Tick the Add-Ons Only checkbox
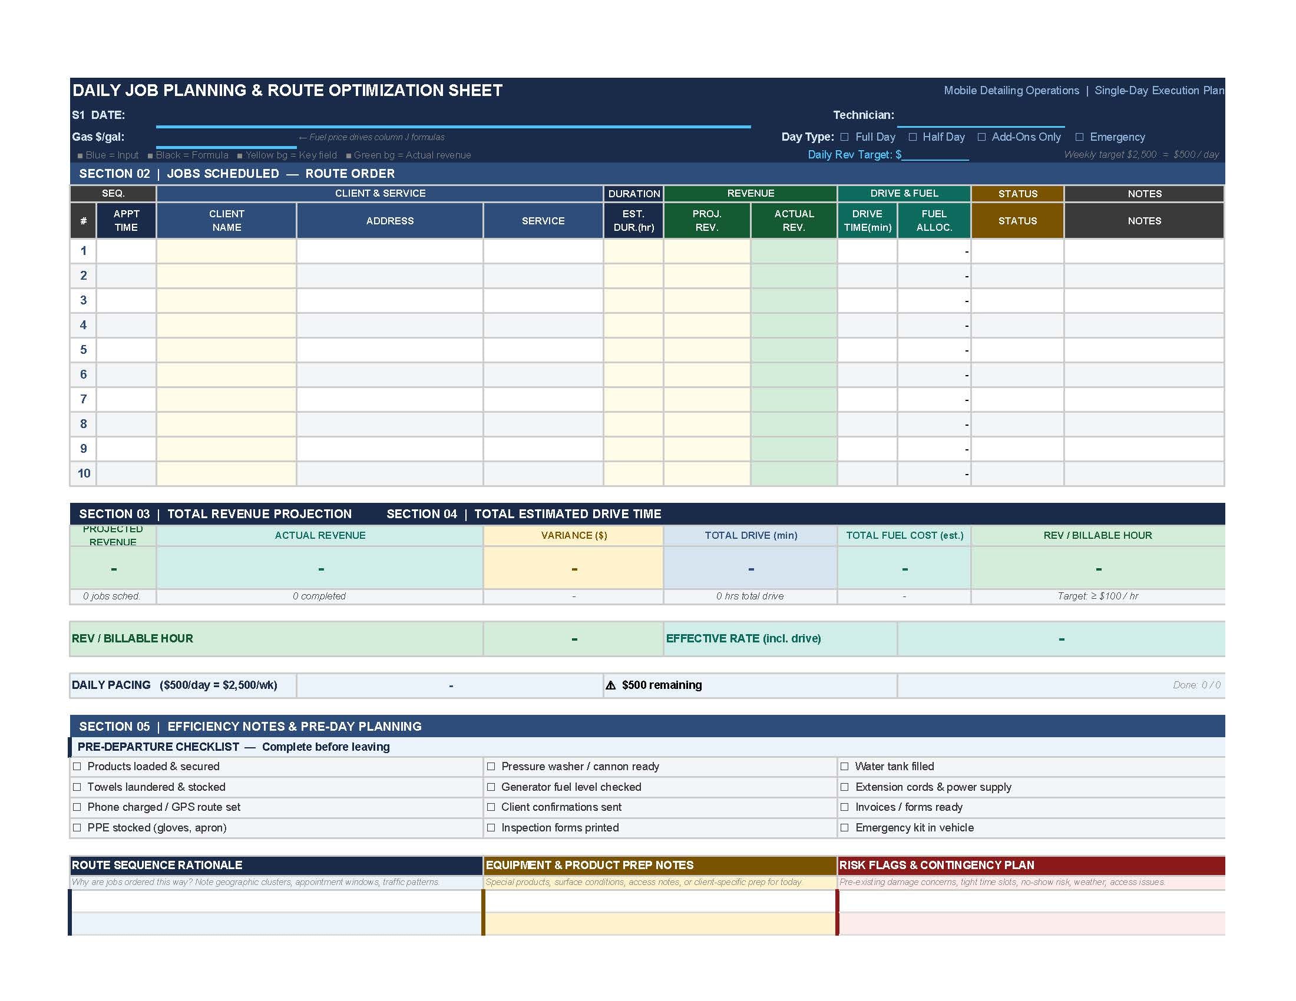 pyautogui.click(x=981, y=137)
